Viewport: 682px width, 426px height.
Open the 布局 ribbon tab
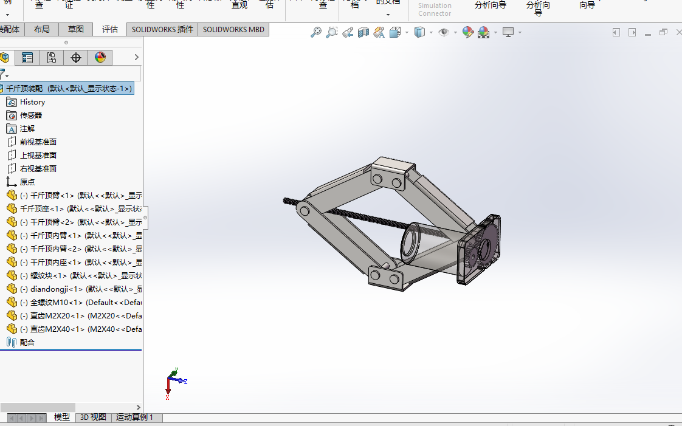tap(42, 30)
